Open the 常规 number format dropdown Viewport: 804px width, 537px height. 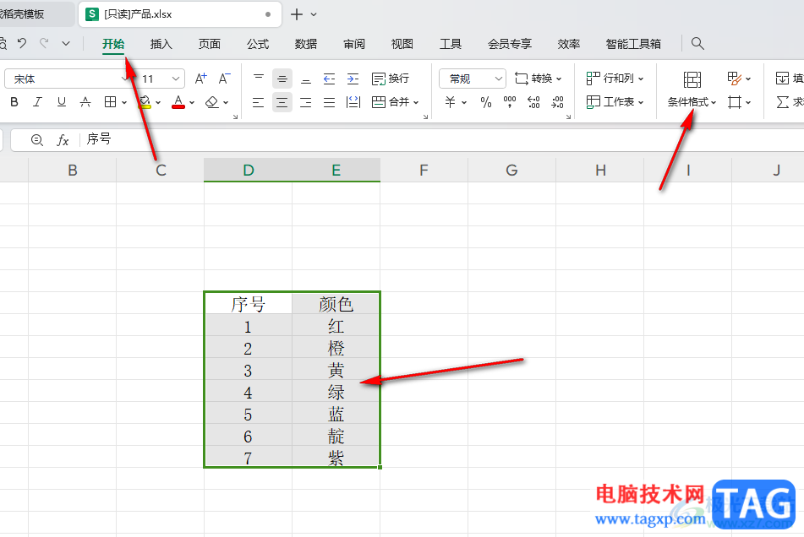click(499, 79)
